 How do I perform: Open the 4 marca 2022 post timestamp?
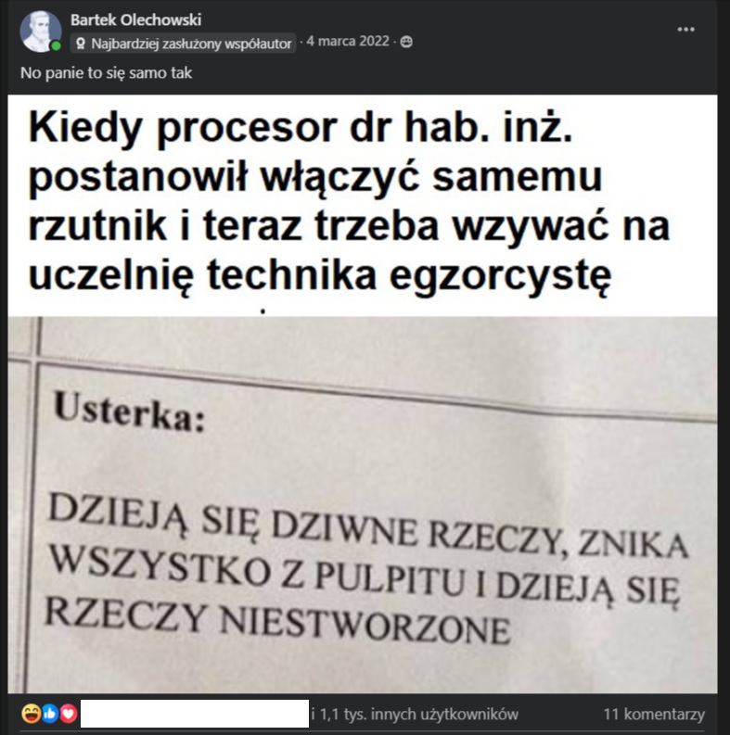tap(348, 42)
